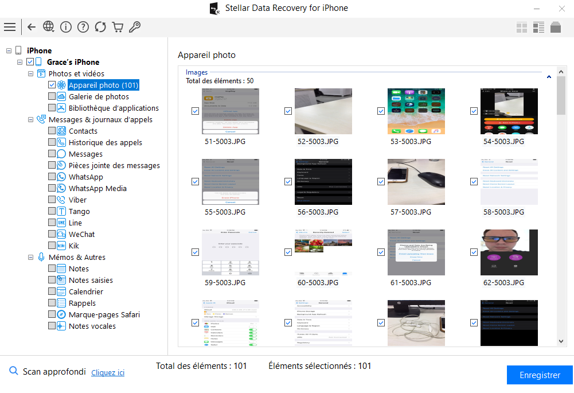Select the Notes saisies tree item
This screenshot has width=574, height=393.
pyautogui.click(x=91, y=280)
